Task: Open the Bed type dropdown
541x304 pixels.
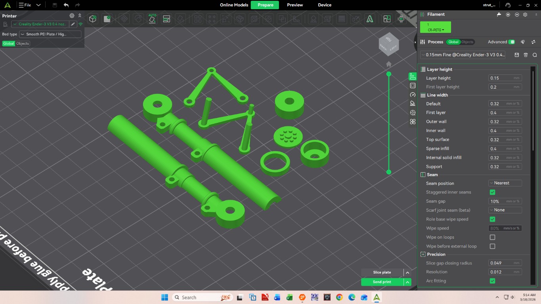Action: [50, 34]
